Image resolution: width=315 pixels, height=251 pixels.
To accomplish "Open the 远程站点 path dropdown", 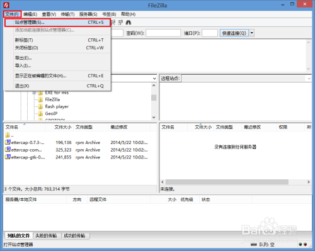I will tap(309, 79).
